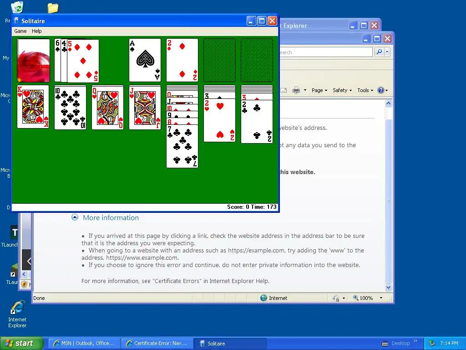This screenshot has width=466, height=350.
Task: Open the Safety menu in Internet Explorer
Action: pyautogui.click(x=342, y=90)
